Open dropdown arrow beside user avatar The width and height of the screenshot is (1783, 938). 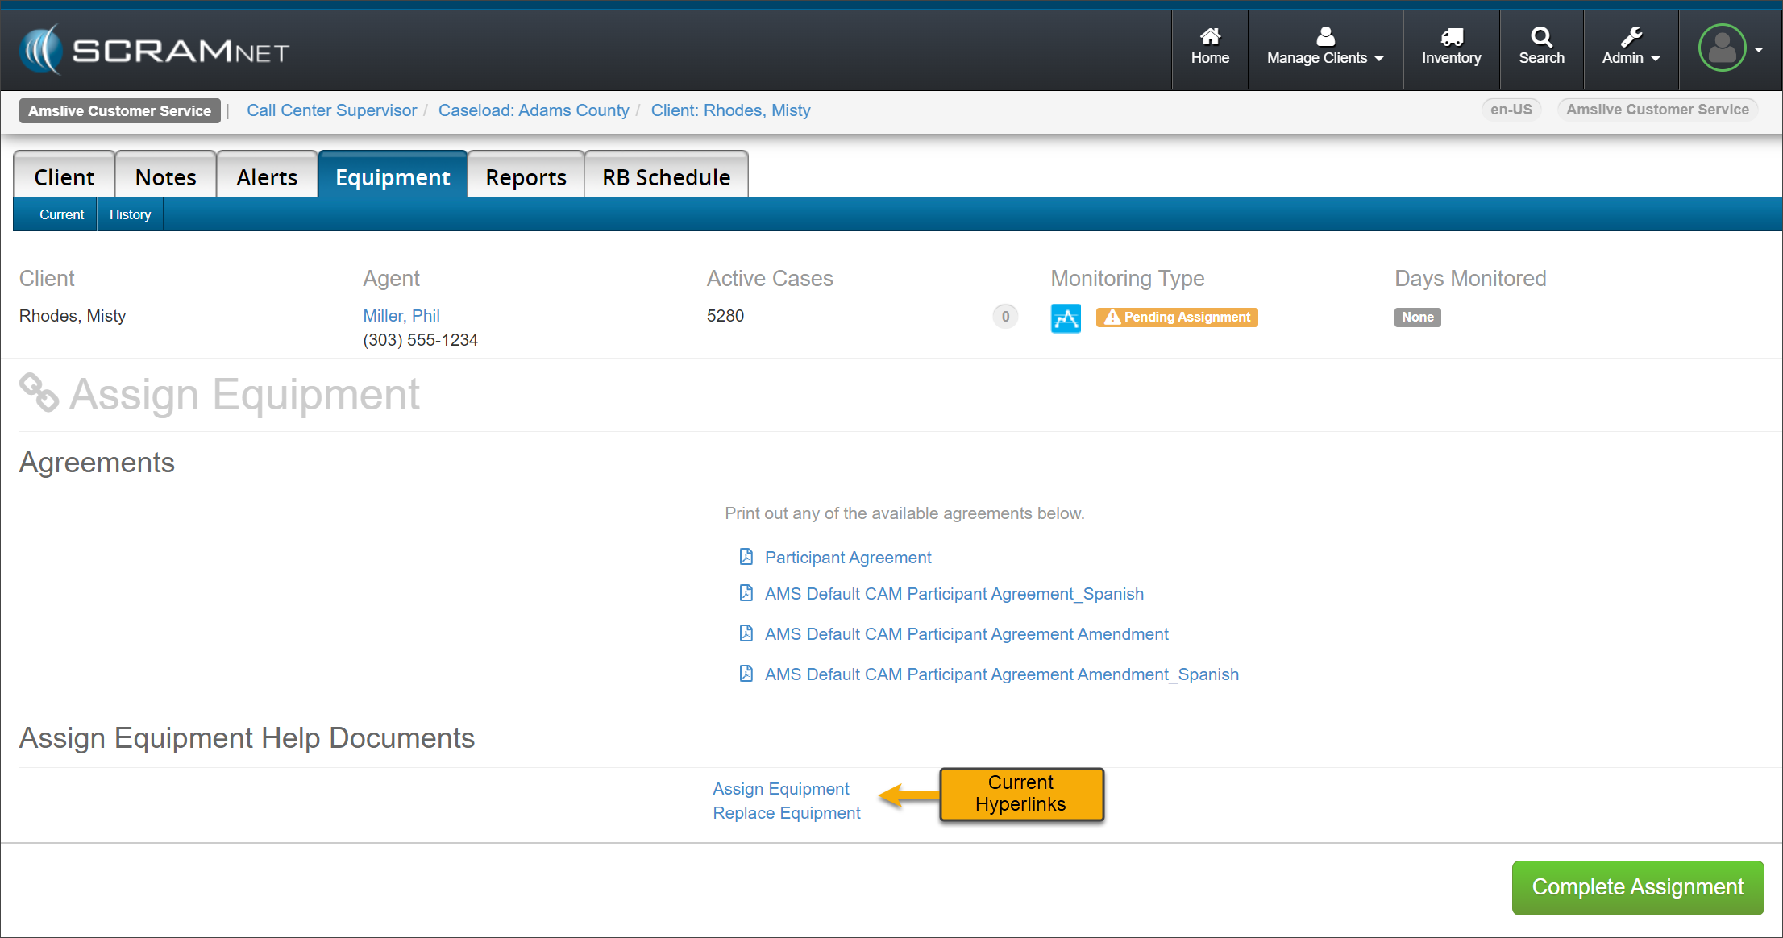(x=1759, y=50)
